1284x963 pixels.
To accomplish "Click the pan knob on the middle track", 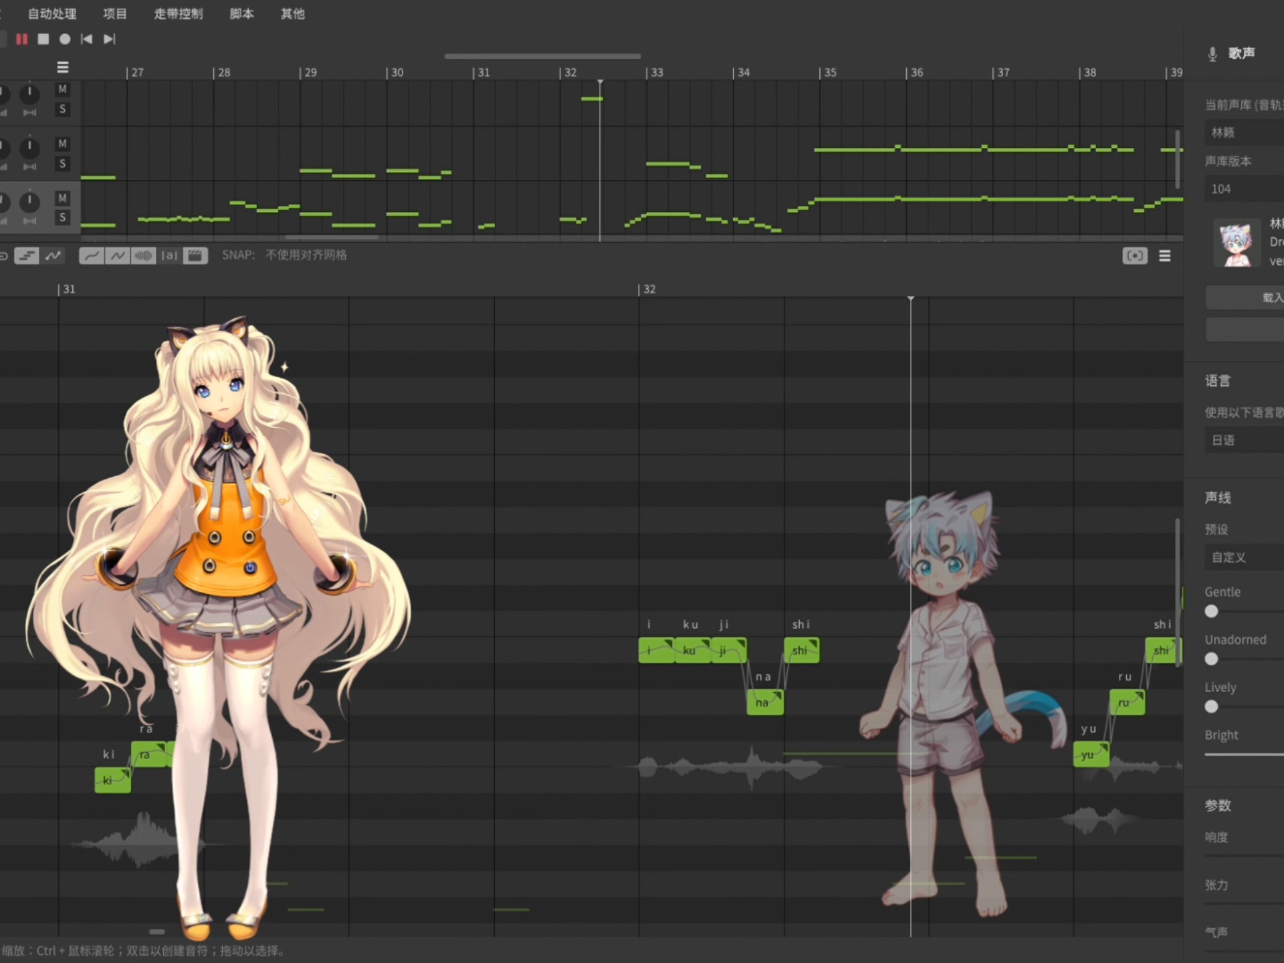I will (x=29, y=147).
